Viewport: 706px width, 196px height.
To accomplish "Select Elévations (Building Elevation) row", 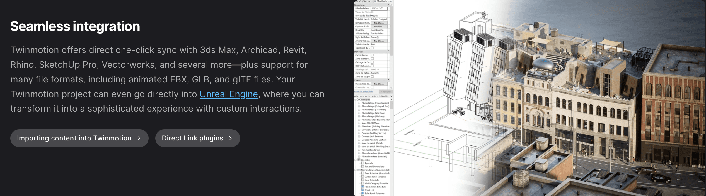I will (x=375, y=126).
